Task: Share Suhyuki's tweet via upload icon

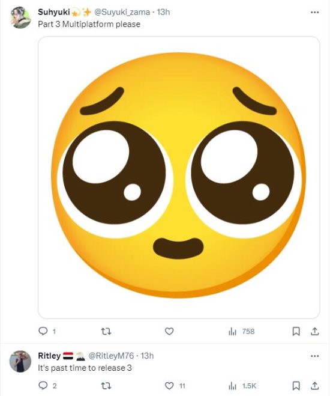Action: point(314,331)
